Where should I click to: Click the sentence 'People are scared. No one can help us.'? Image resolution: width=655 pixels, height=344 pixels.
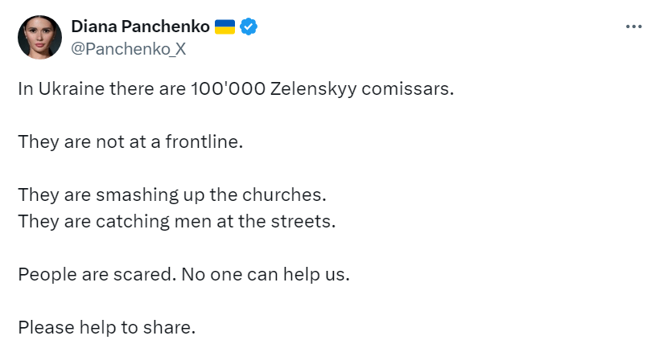[184, 274]
